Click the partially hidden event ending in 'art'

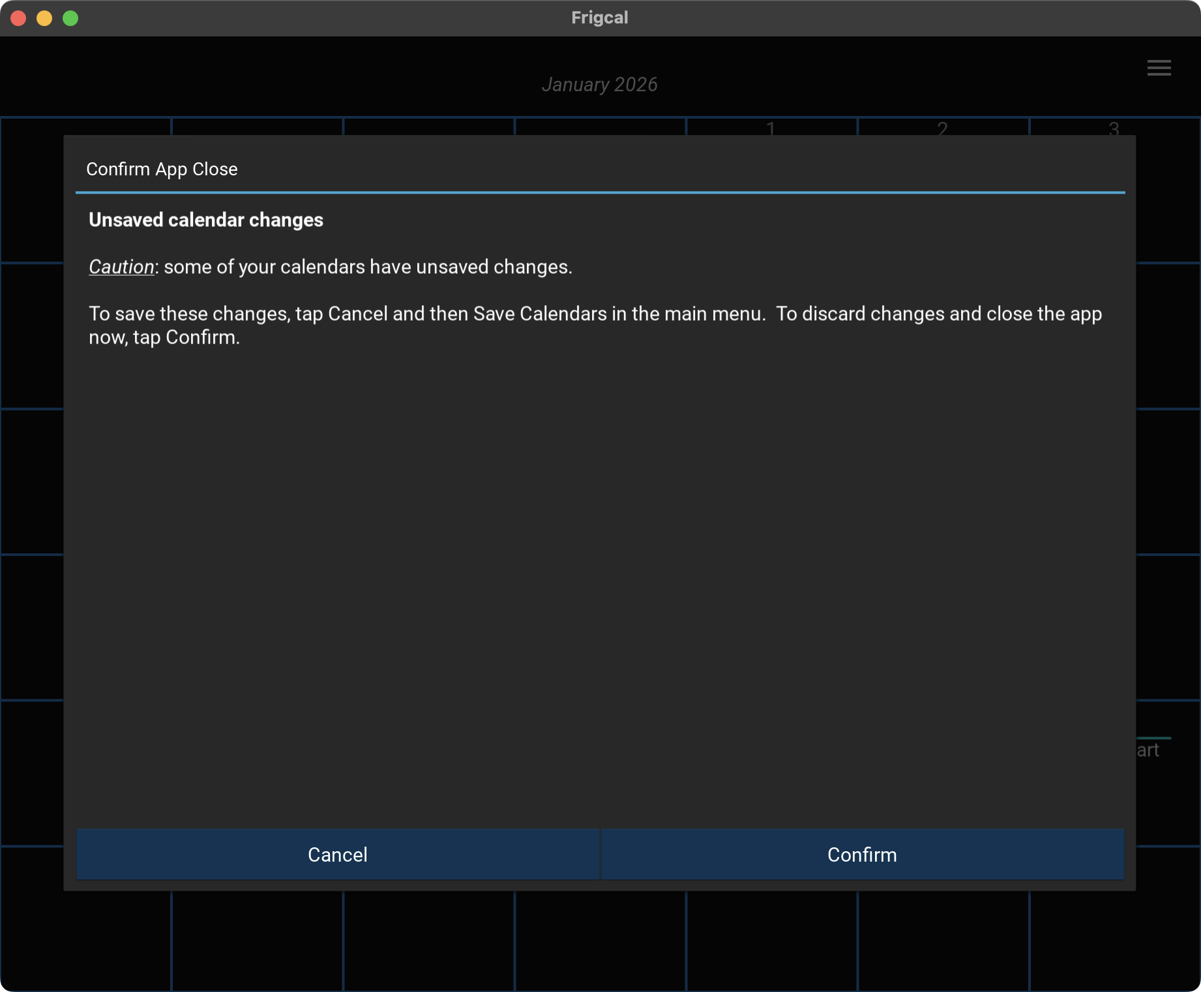pos(1149,750)
